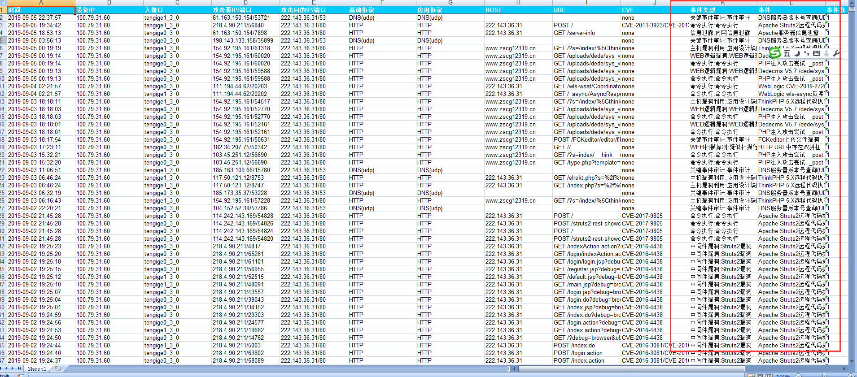Select column J header
The image size is (857, 377).
[655, 3]
